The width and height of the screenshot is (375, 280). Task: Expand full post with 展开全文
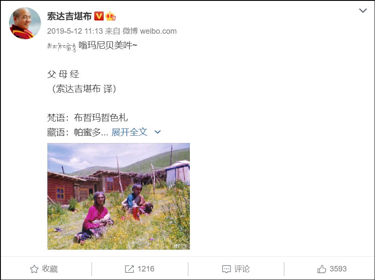click(129, 132)
